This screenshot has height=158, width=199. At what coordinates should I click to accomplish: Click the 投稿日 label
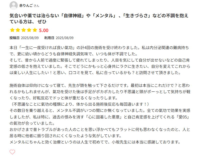coord(15,38)
